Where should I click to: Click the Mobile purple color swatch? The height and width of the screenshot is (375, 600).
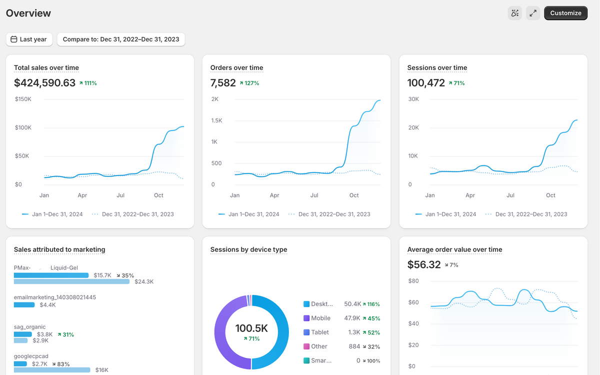306,318
